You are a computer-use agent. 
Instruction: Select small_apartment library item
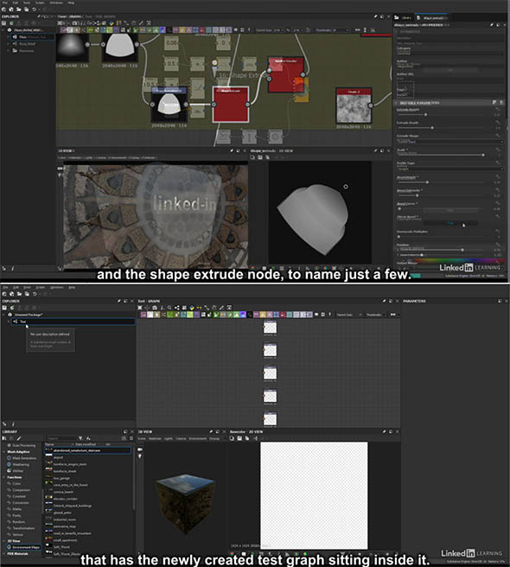pyautogui.click(x=65, y=540)
